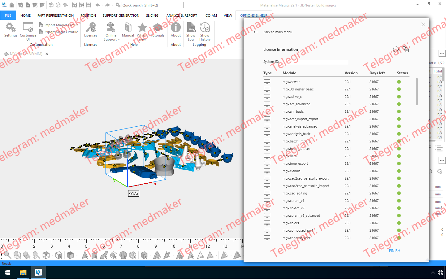
Task: Open the Licenses key icon
Action: [x=91, y=28]
